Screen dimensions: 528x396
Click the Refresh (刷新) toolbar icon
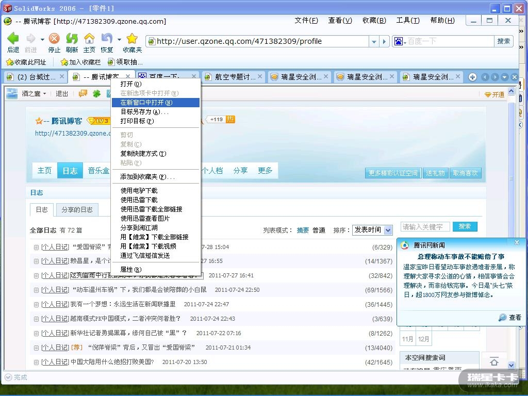point(72,39)
